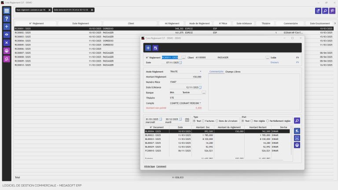The height and width of the screenshot is (190, 338).
Task: Click Titulaire field STE
Action: (x=186, y=98)
